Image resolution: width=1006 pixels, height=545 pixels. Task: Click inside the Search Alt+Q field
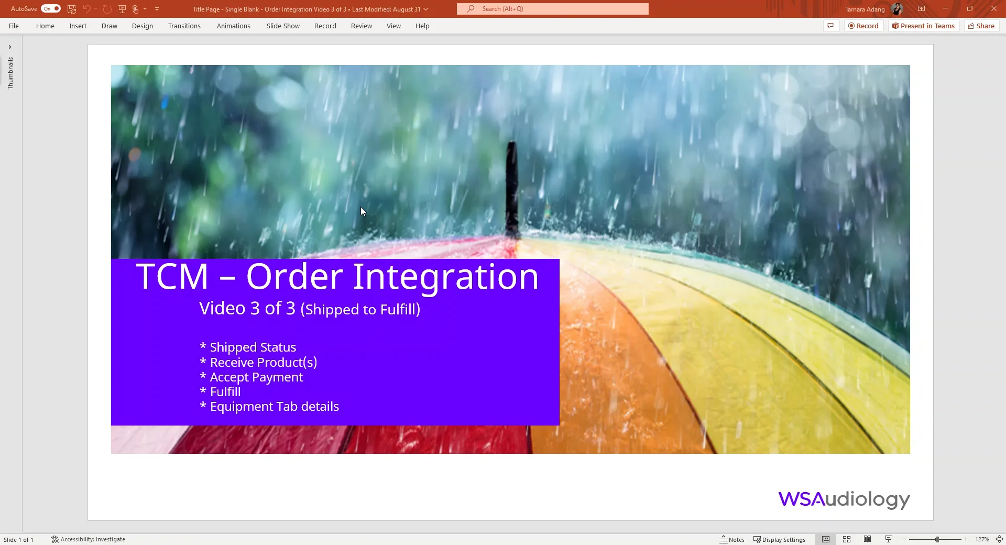(553, 9)
